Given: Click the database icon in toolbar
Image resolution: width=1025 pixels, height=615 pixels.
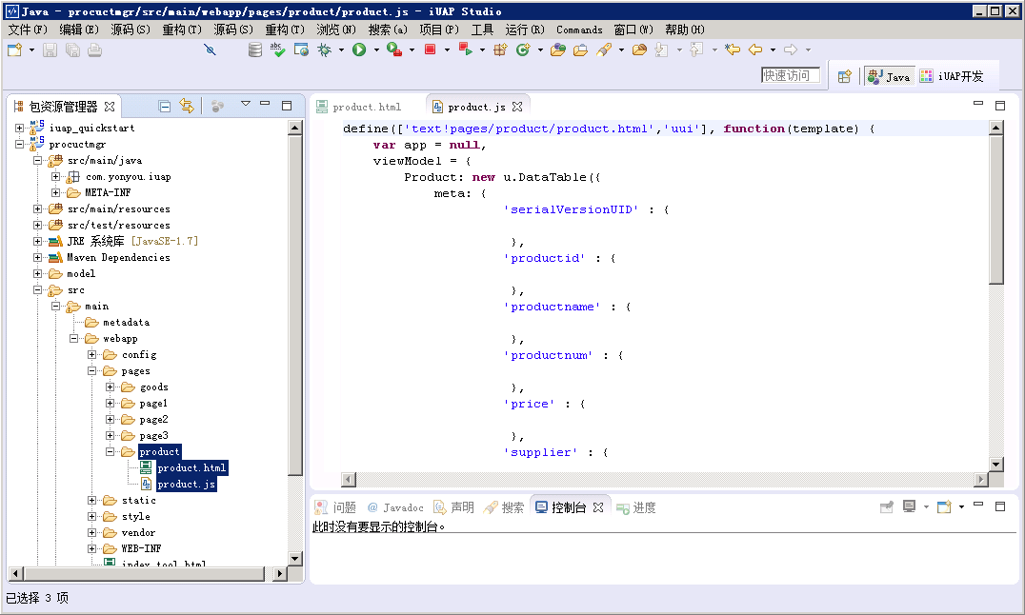Looking at the screenshot, I should pyautogui.click(x=254, y=50).
